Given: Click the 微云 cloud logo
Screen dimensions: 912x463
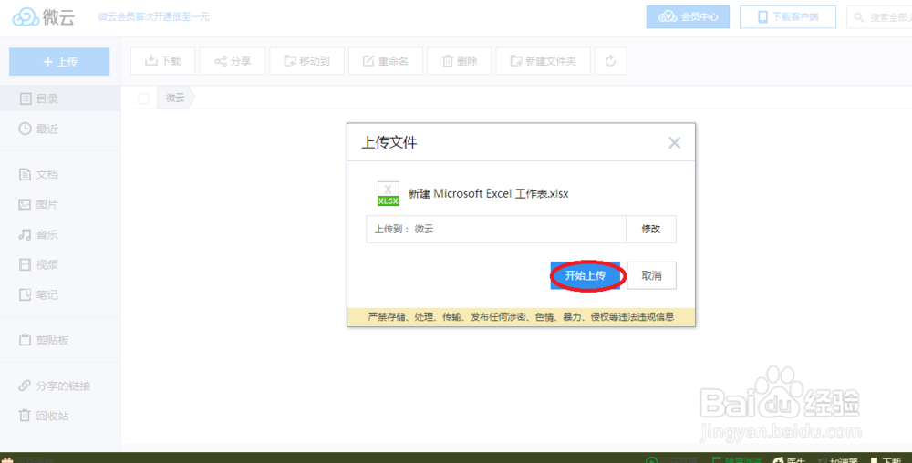Looking at the screenshot, I should 44,16.
